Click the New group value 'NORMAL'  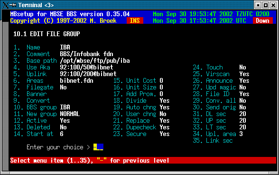click(x=70, y=114)
